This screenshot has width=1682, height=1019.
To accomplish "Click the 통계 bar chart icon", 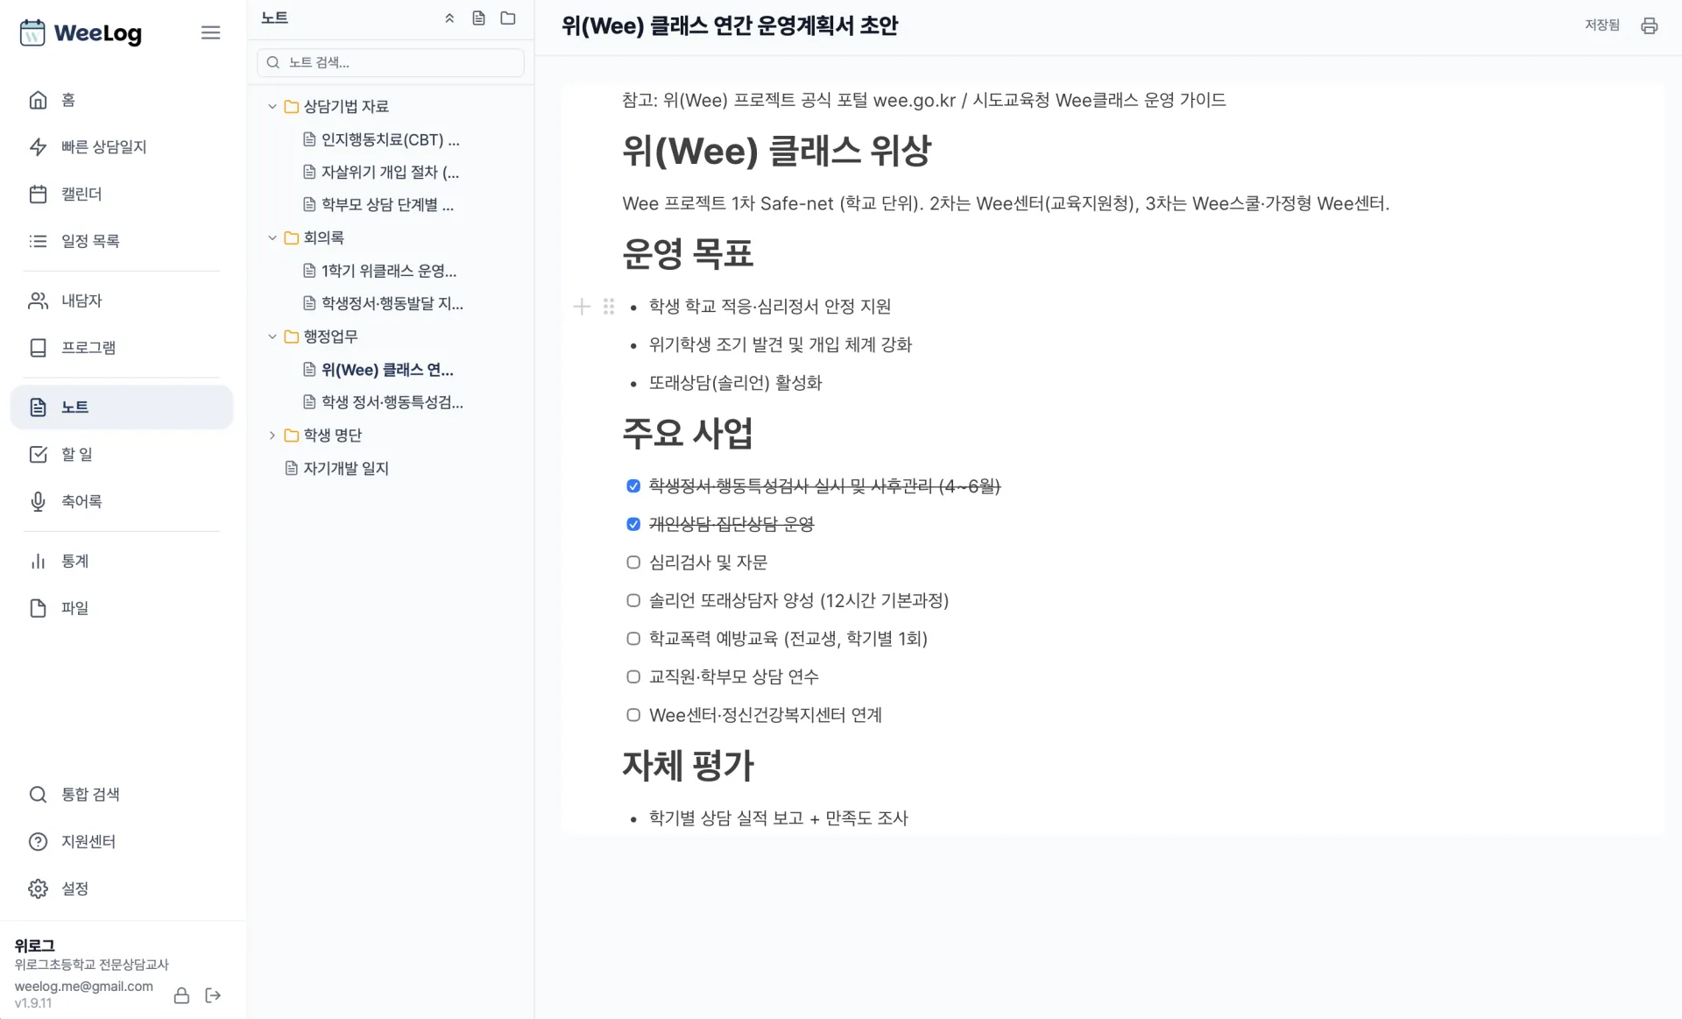I will coord(38,561).
